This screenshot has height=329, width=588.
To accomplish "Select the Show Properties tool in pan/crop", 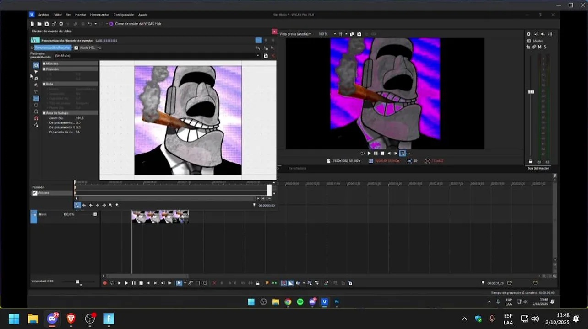I will click(x=36, y=65).
